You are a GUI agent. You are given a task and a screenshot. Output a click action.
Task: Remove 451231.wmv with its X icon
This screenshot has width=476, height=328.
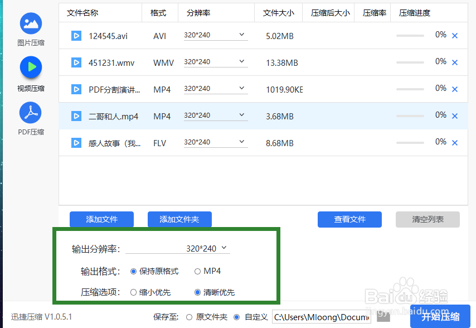pos(455,62)
